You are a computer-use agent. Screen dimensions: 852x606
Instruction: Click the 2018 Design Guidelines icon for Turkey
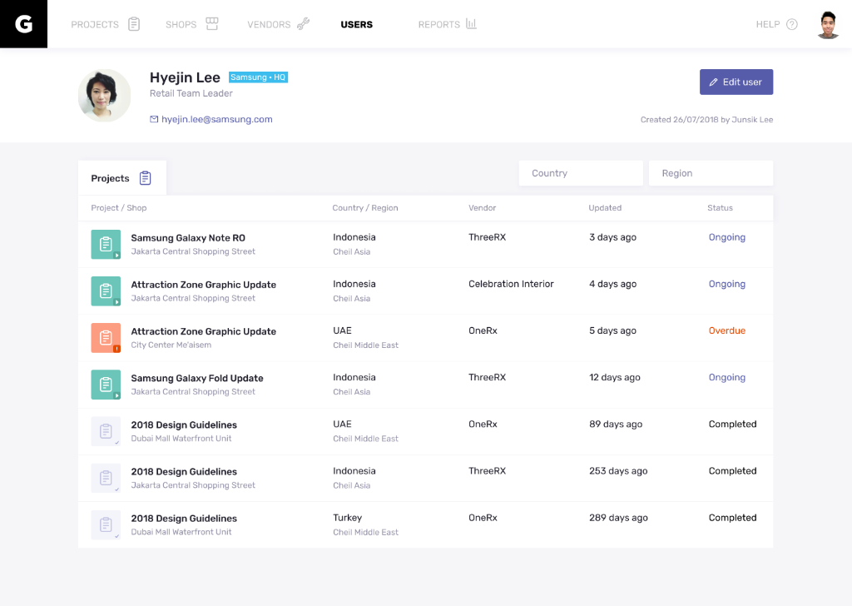[x=106, y=525]
